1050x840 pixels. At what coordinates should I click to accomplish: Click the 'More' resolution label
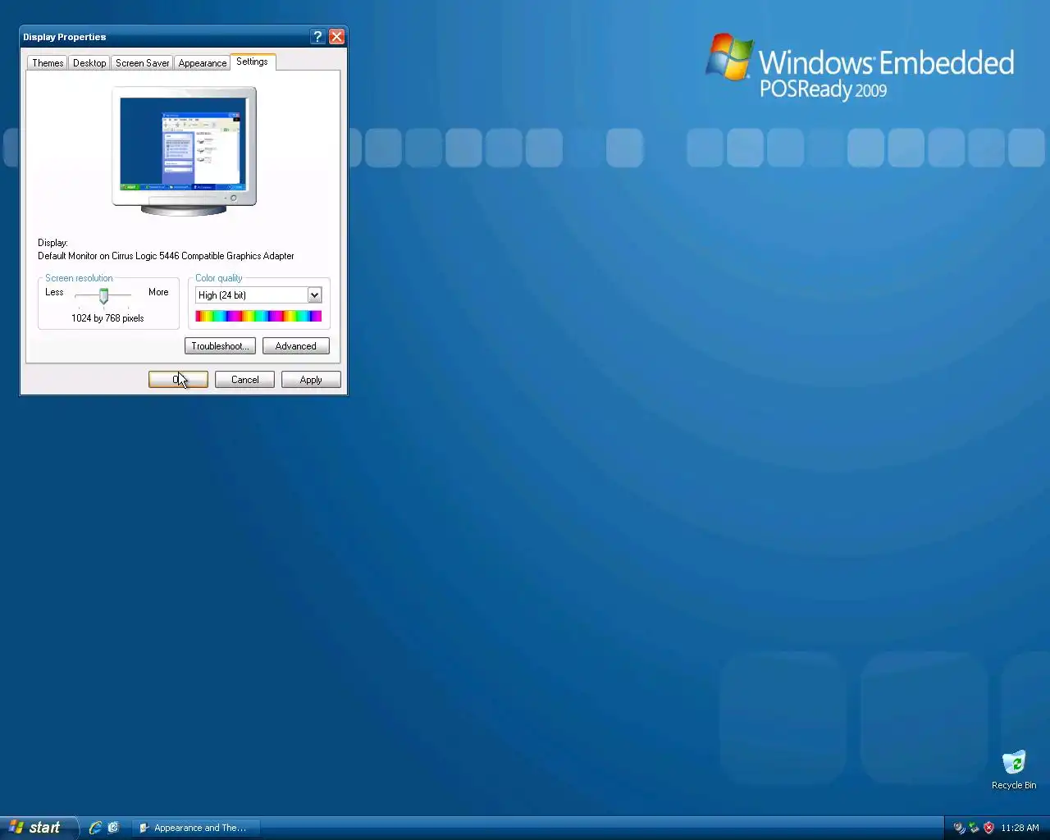[x=158, y=292]
